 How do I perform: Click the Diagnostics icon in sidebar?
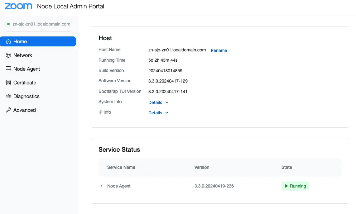8,96
